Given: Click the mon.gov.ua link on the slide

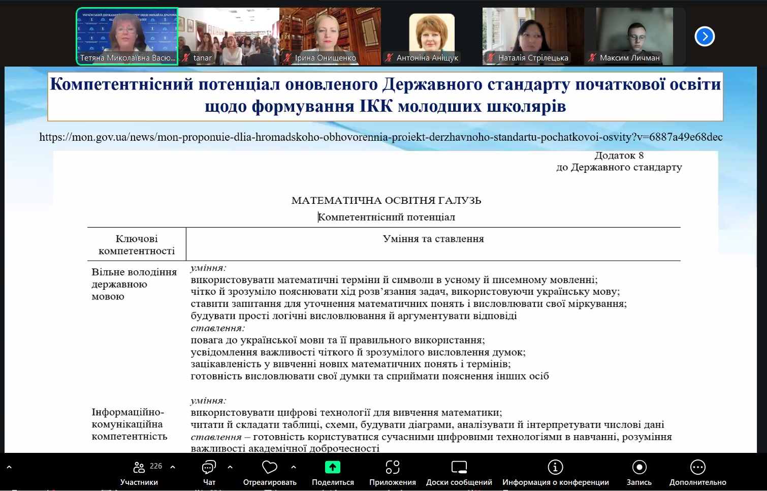Looking at the screenshot, I should [381, 137].
